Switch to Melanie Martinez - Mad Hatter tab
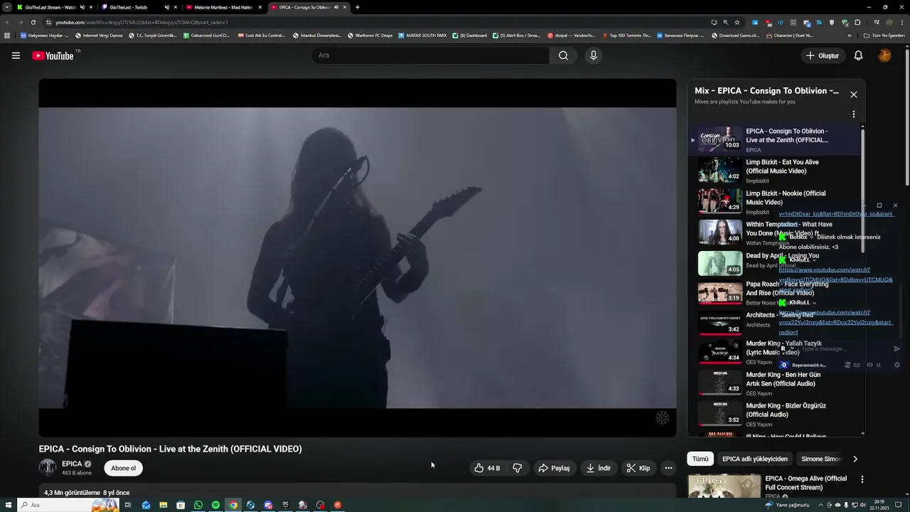 (223, 7)
